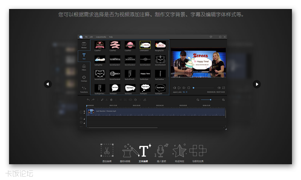Click the undo arrow in timeline toolbar
Viewport: 301px width, 180px height.
pos(88,100)
